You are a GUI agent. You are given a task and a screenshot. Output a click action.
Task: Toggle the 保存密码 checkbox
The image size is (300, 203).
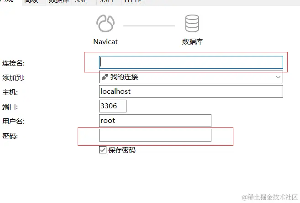103,150
